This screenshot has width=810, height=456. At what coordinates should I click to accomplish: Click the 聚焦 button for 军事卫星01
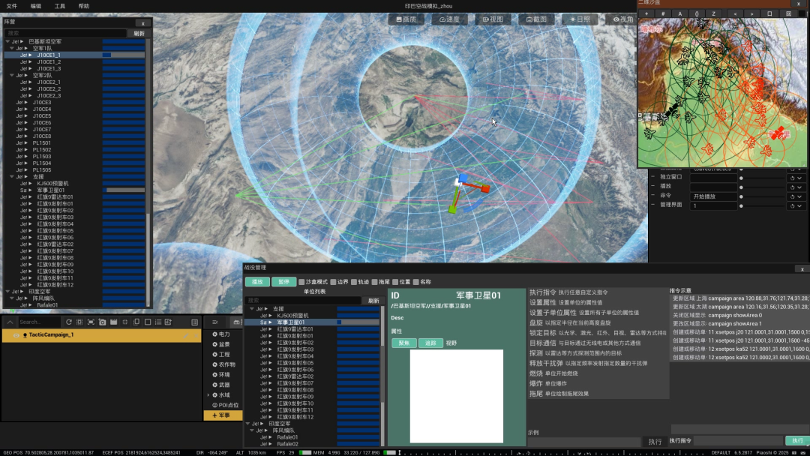pos(404,343)
